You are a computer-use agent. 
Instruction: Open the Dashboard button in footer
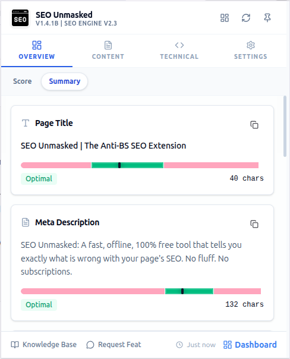pyautogui.click(x=250, y=345)
